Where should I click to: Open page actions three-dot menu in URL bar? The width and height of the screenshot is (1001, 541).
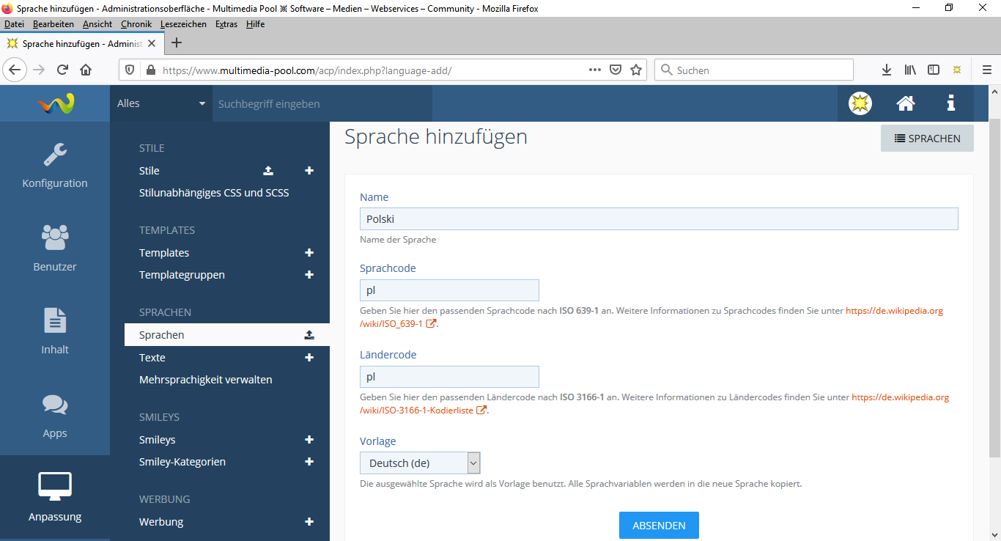pyautogui.click(x=595, y=70)
